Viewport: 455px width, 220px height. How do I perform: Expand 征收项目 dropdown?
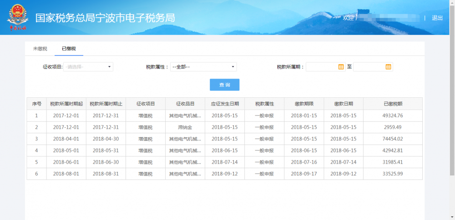click(x=88, y=67)
